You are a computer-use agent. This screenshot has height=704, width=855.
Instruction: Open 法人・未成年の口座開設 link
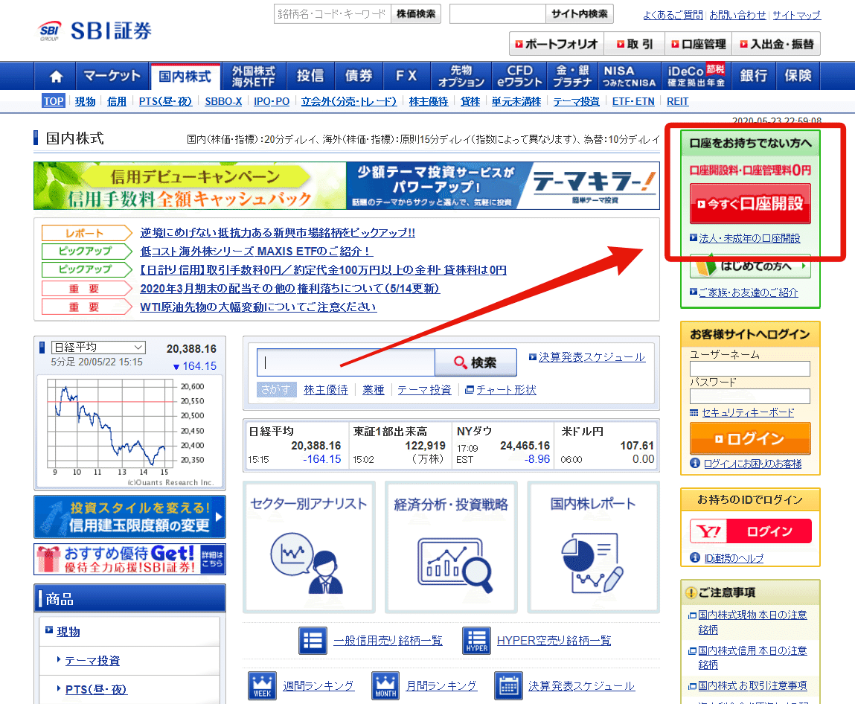pyautogui.click(x=749, y=238)
